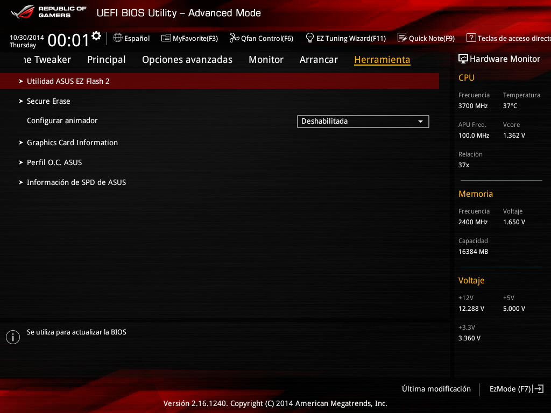Click the CPU temperature value 37°C
Image resolution: width=551 pixels, height=413 pixels.
(x=510, y=106)
